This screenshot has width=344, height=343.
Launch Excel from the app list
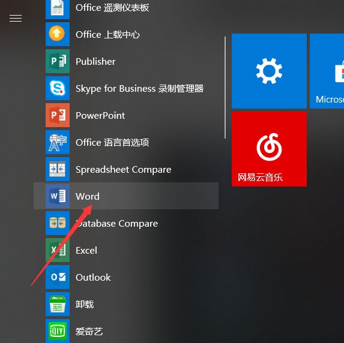tap(86, 251)
